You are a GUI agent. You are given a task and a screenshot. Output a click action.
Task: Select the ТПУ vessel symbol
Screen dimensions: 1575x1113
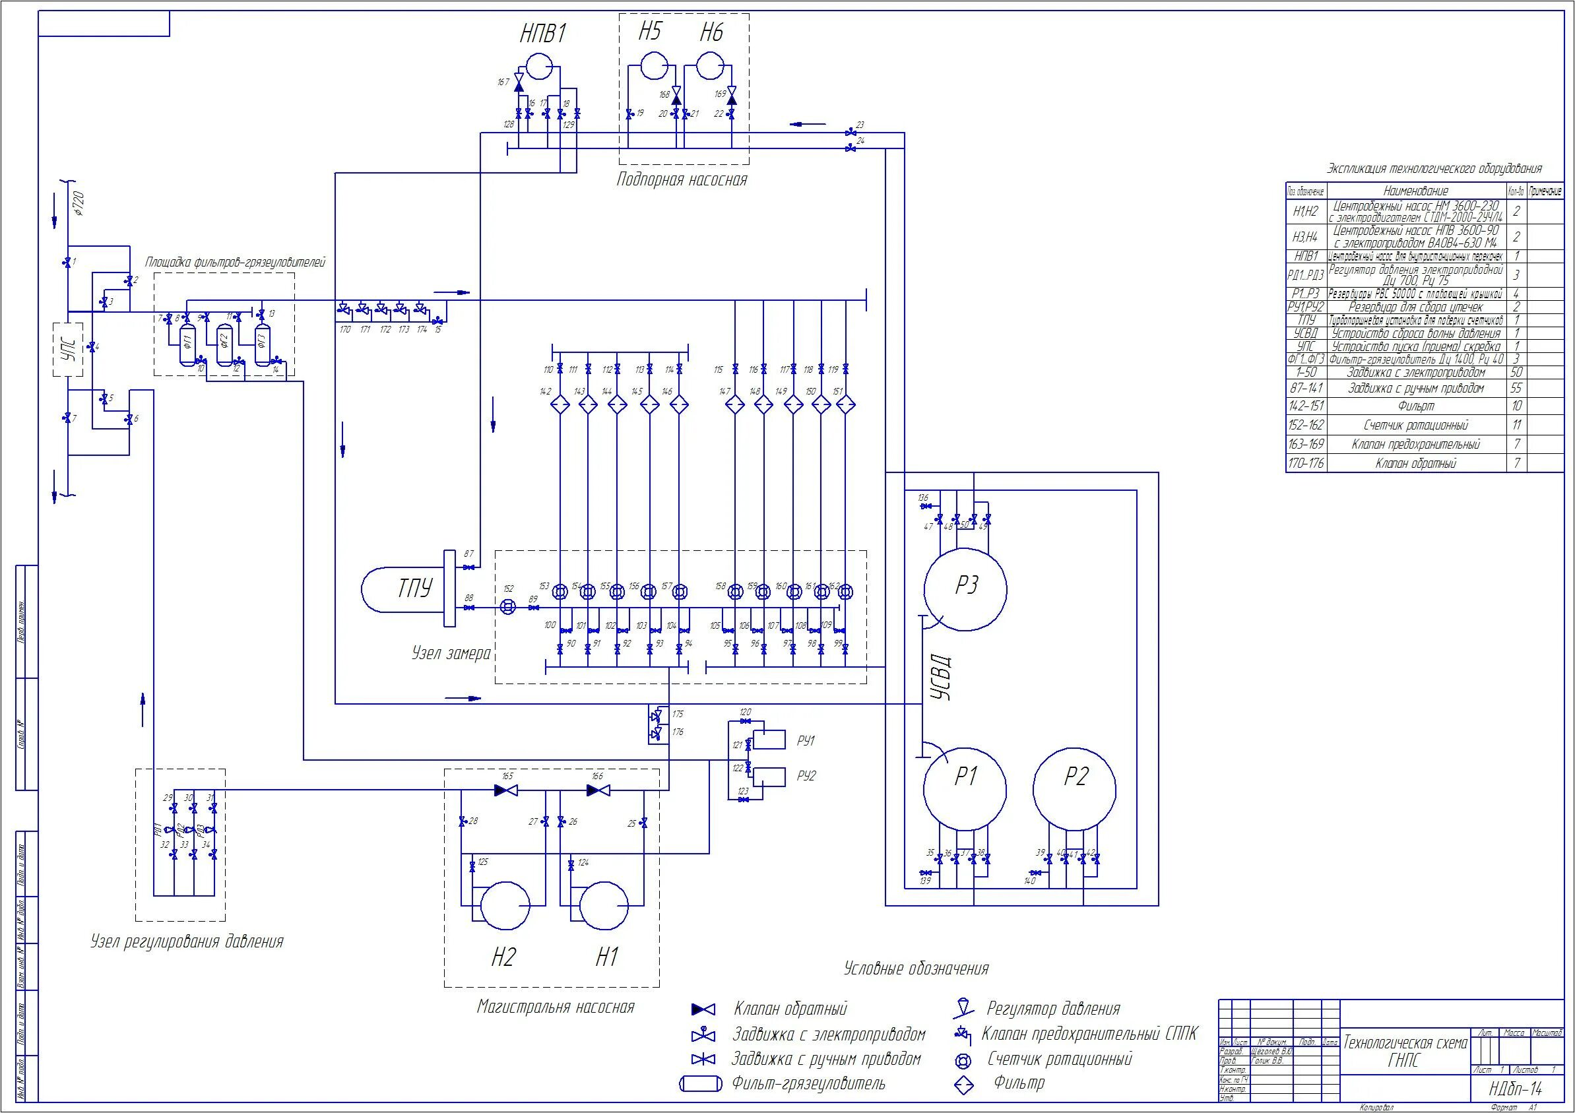[x=404, y=588]
